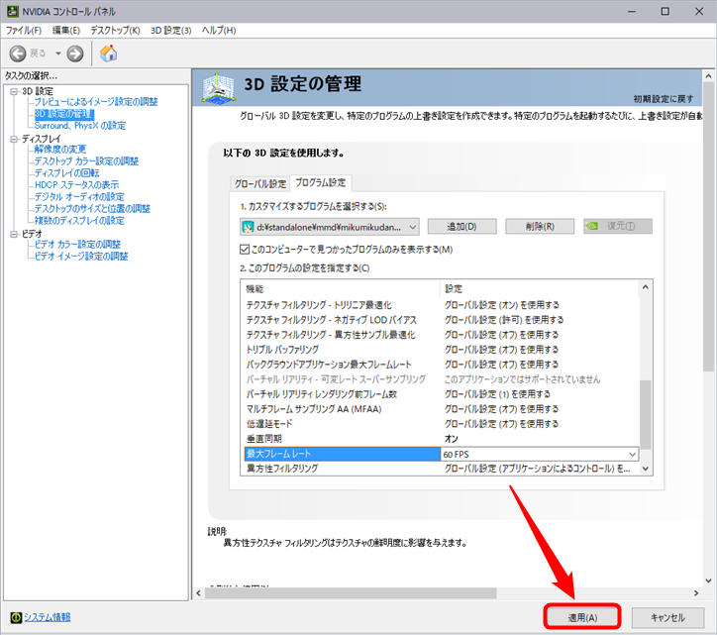Select ビデオ イメージ設定の調整 in tree
This screenshot has height=635, width=717.
point(81,257)
